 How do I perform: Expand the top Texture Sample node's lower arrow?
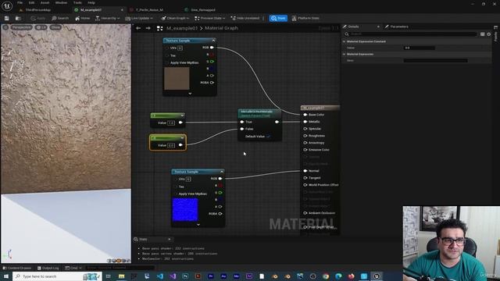(190, 94)
